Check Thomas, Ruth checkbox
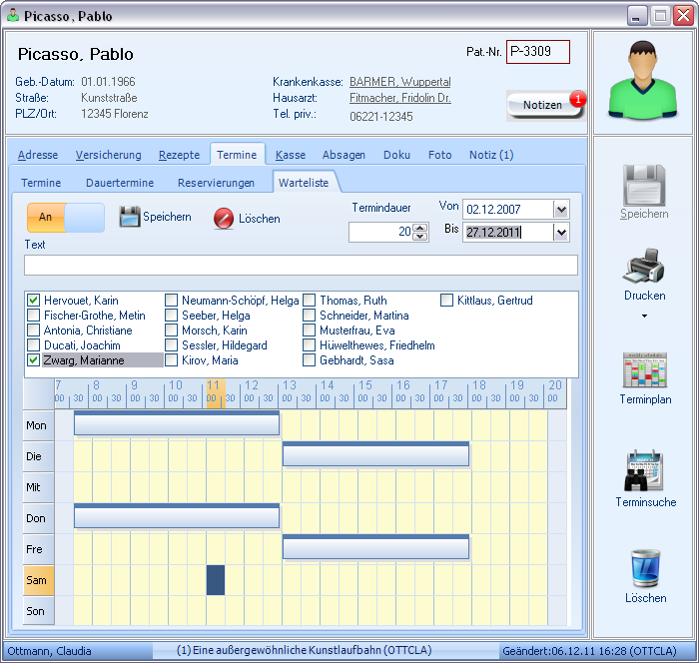Image resolution: width=699 pixels, height=663 pixels. point(309,301)
